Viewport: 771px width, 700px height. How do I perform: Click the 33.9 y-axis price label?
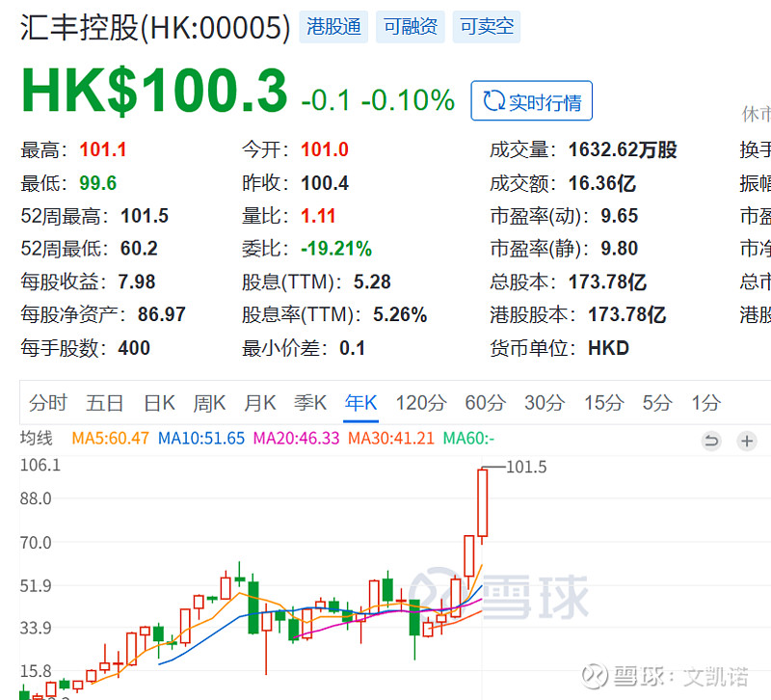36,629
